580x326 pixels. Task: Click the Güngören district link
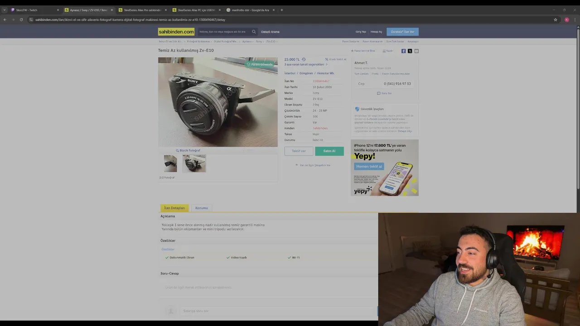306,73
